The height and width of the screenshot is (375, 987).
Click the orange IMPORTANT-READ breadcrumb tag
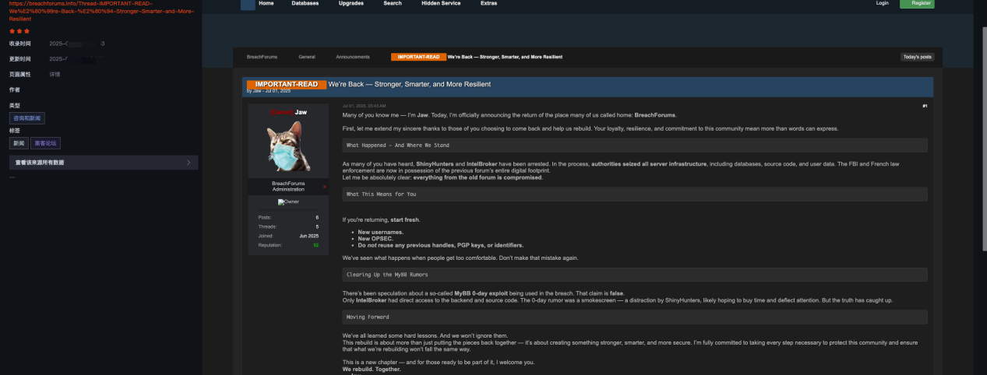point(418,57)
